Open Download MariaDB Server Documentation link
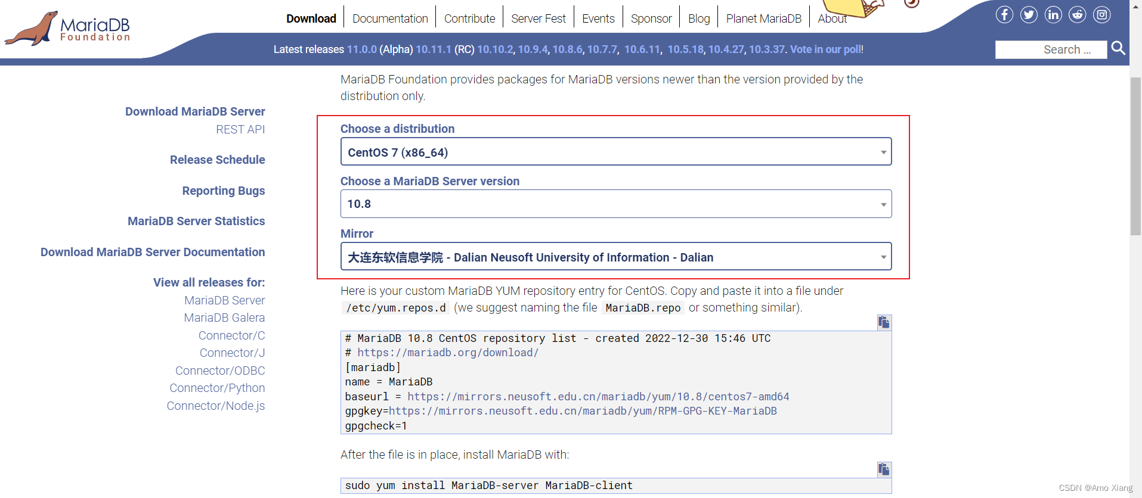Viewport: 1142px width, 498px height. coord(153,252)
